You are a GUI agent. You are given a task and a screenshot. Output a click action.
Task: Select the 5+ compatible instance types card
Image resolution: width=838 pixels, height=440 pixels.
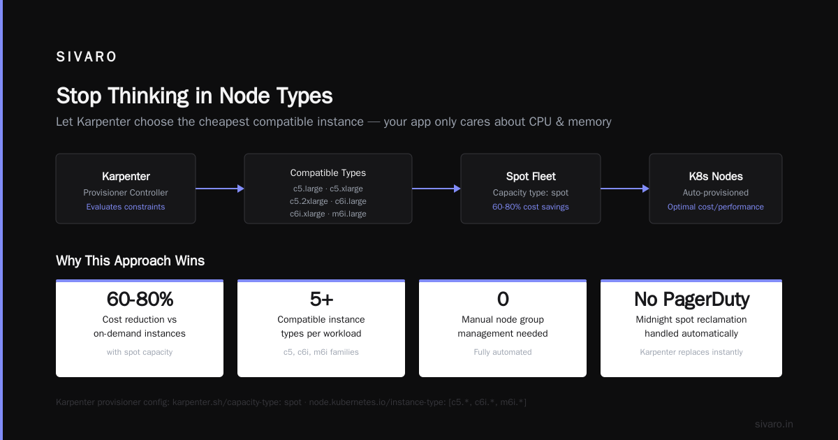(321, 328)
